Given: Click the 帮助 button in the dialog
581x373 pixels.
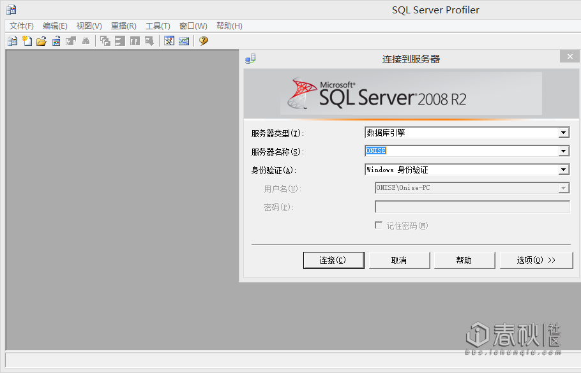Looking at the screenshot, I should (464, 260).
